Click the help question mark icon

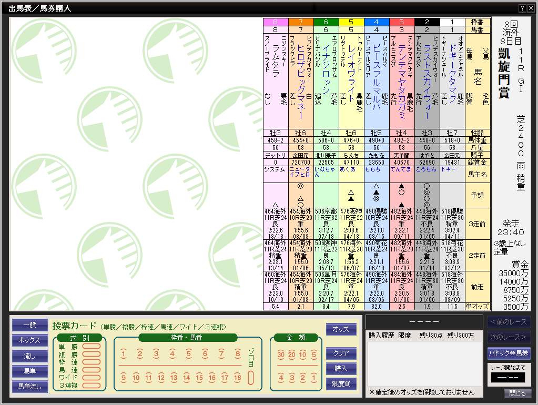click(522, 8)
